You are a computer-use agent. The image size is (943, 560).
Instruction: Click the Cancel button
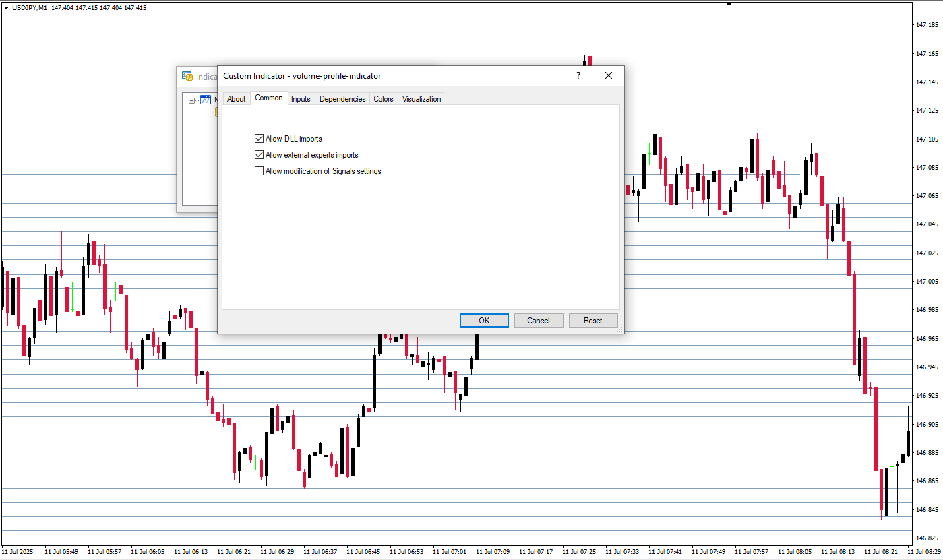click(539, 320)
